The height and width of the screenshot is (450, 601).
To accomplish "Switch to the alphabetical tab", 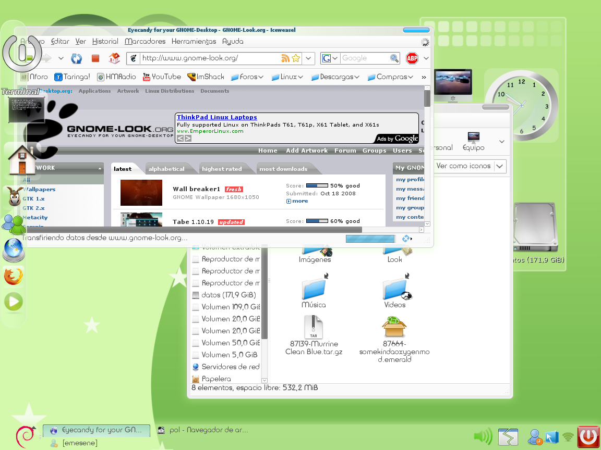I will point(166,169).
